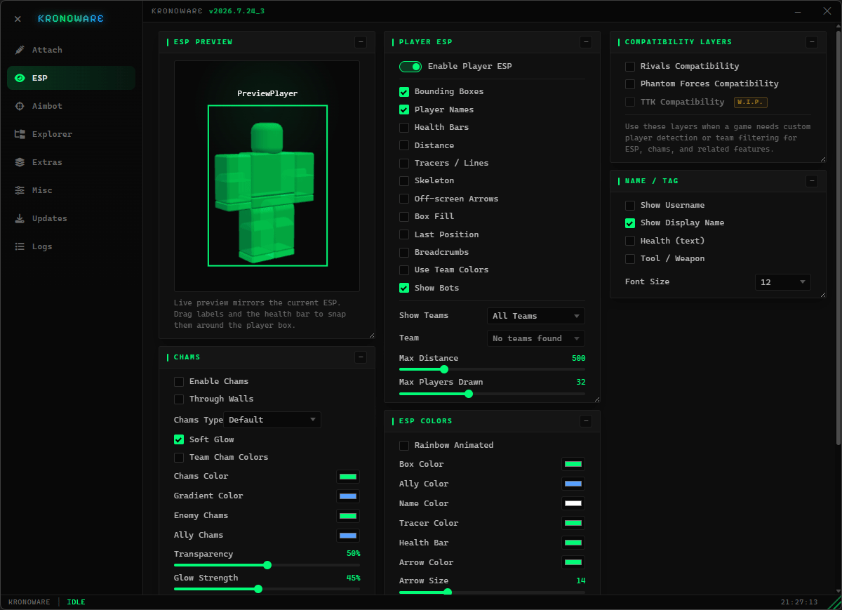Click the PreviewPlayer label in preview
The width and height of the screenshot is (842, 610).
[x=267, y=93]
